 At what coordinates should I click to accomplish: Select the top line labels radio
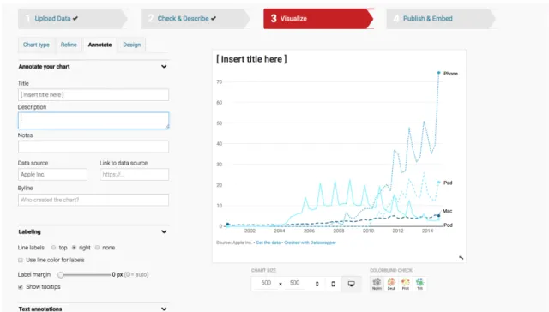point(53,248)
